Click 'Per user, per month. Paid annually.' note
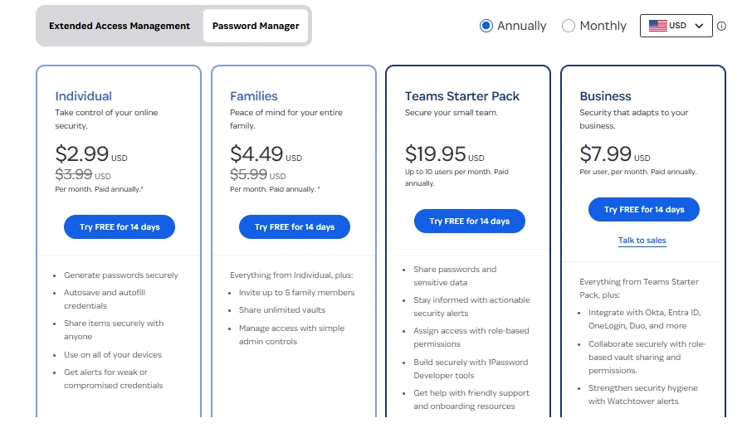Screen dimensions: 742x438 [x=638, y=172]
